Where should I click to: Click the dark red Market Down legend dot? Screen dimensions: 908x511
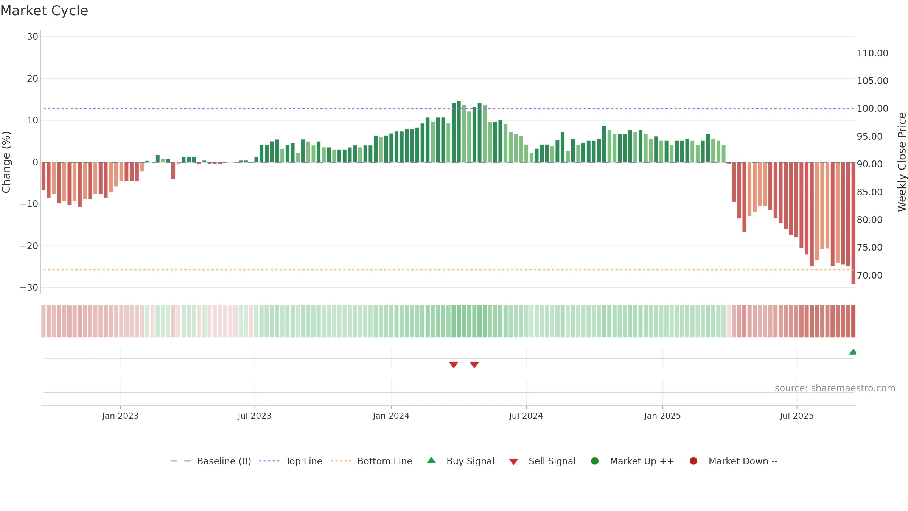pos(693,461)
